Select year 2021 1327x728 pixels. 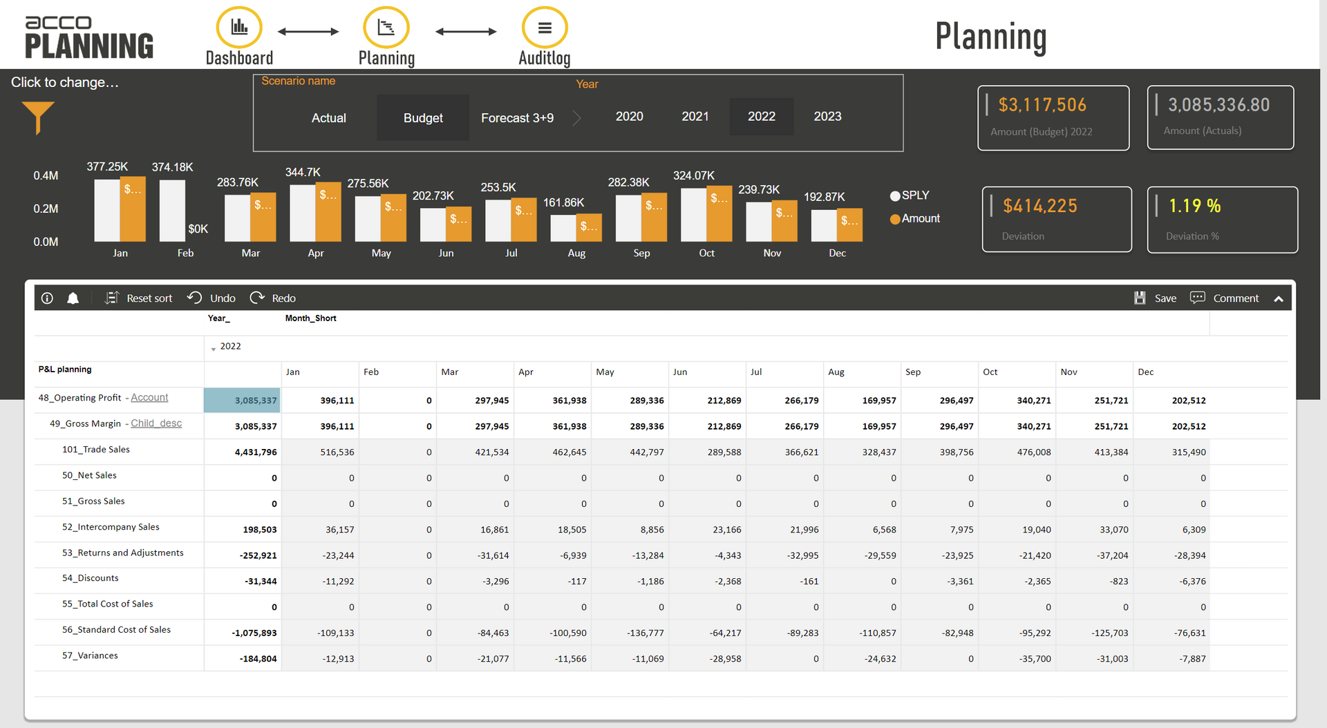coord(695,117)
